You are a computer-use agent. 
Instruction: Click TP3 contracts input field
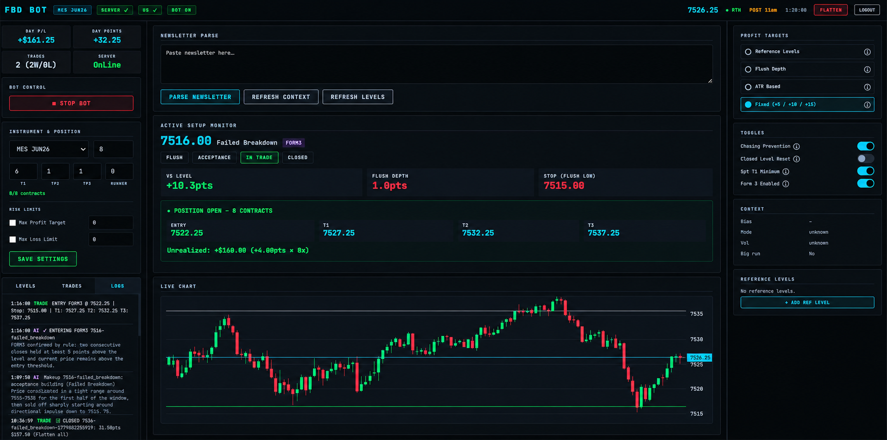87,171
